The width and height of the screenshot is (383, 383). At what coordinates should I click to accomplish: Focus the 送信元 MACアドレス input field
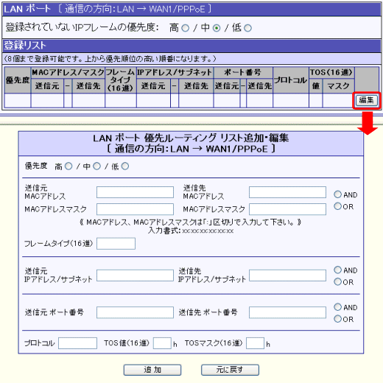135,192
